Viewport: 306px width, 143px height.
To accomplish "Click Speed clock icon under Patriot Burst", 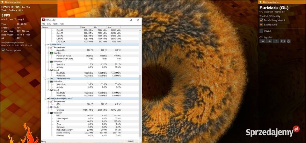I will [51, 70].
